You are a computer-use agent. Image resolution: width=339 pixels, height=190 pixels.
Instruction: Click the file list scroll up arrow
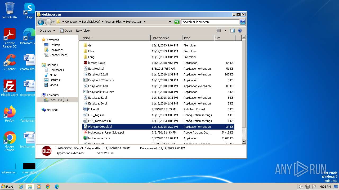click(244, 37)
